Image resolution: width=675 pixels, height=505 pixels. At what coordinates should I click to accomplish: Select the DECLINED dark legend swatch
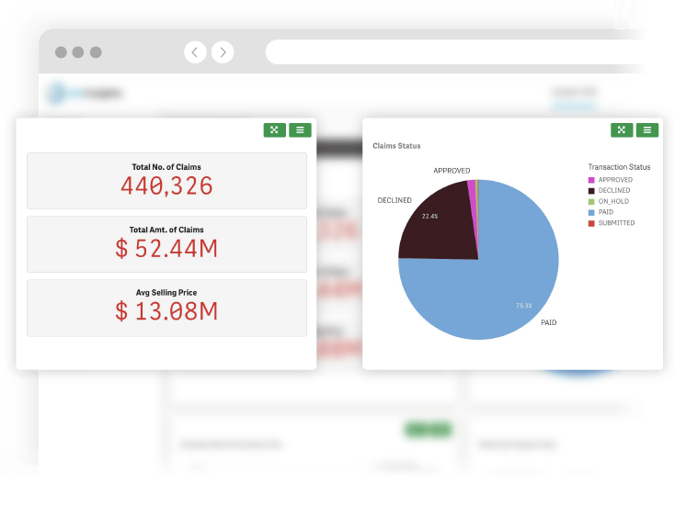coord(591,190)
